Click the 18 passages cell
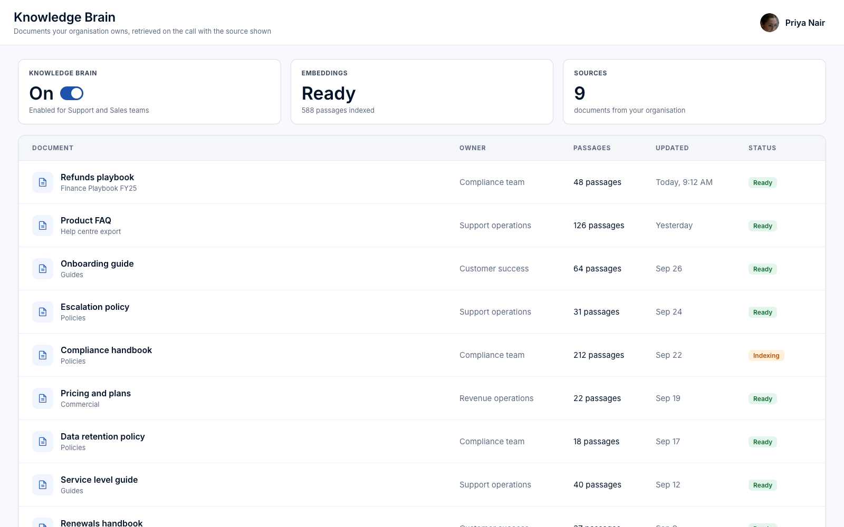The image size is (844, 527). (596, 442)
